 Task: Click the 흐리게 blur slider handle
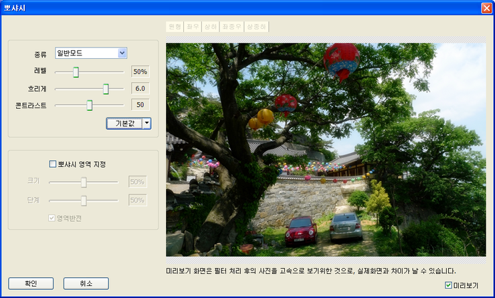point(106,88)
